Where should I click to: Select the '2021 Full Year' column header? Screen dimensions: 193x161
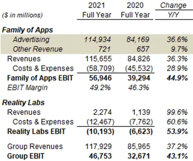tap(97, 10)
